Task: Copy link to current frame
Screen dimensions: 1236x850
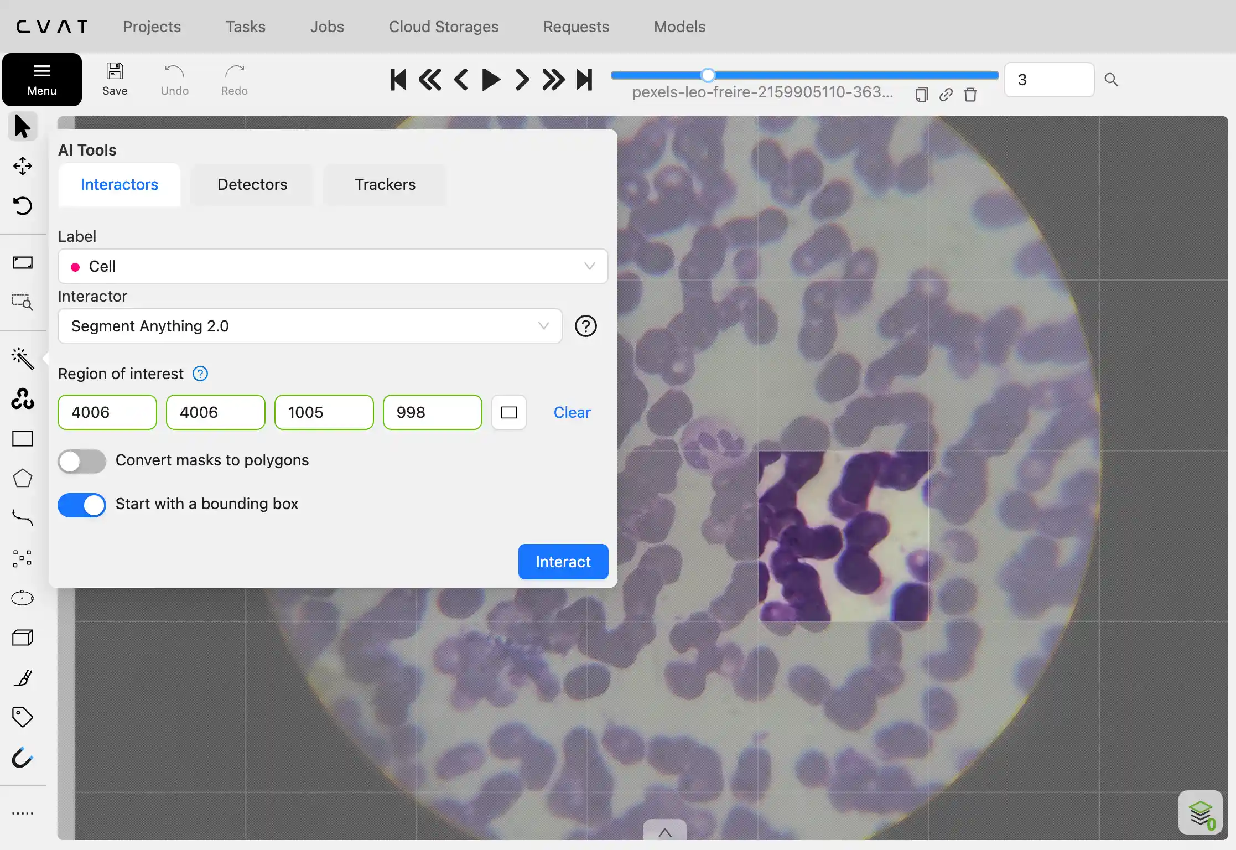Action: pyautogui.click(x=946, y=95)
